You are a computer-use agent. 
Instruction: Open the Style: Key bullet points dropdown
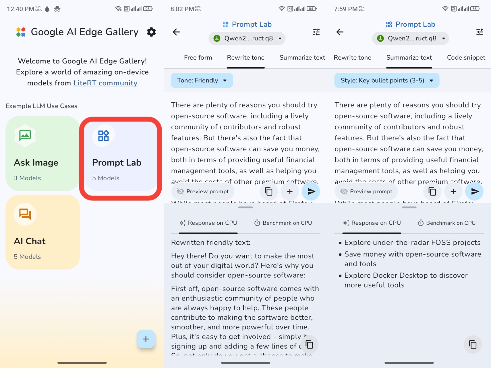[387, 81]
